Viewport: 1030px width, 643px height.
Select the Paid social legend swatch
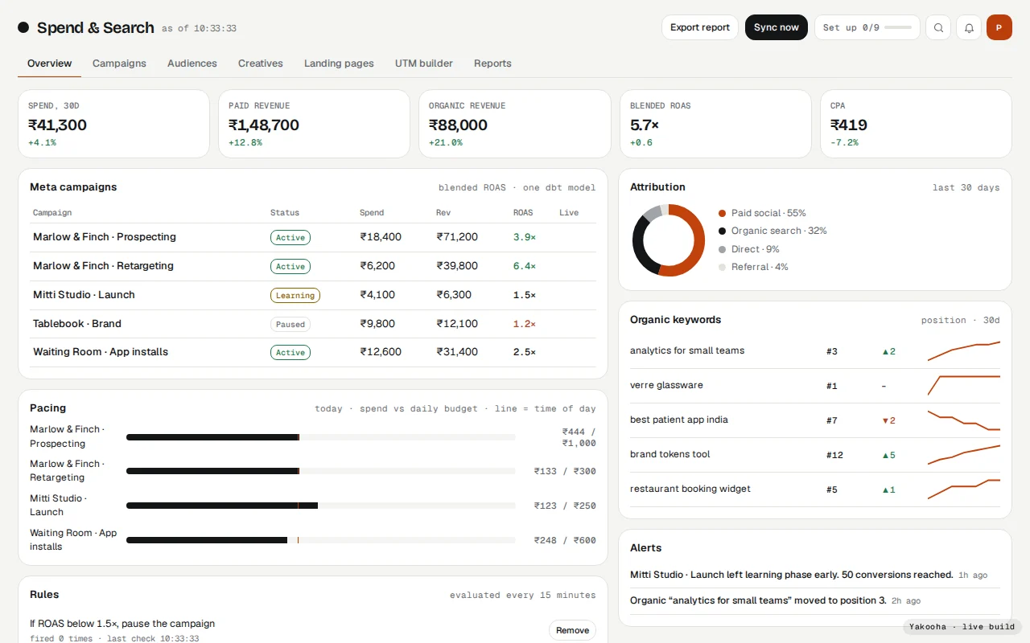click(722, 213)
